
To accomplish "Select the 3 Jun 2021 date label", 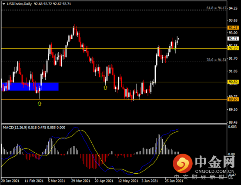I will pos(150,181).
